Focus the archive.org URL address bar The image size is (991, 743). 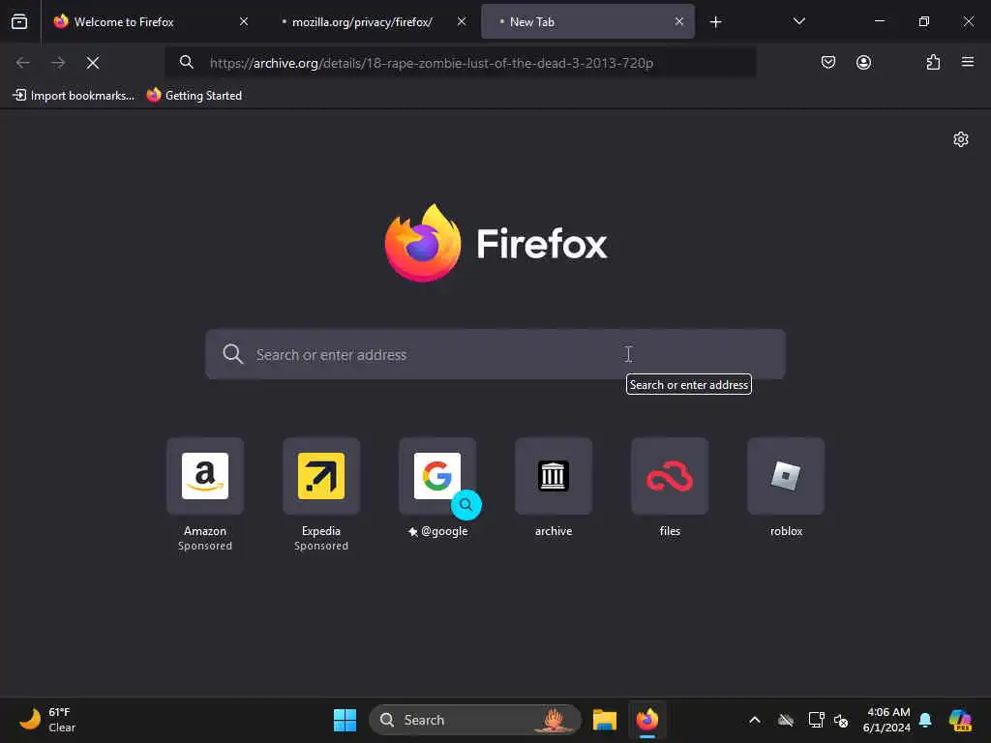point(460,63)
